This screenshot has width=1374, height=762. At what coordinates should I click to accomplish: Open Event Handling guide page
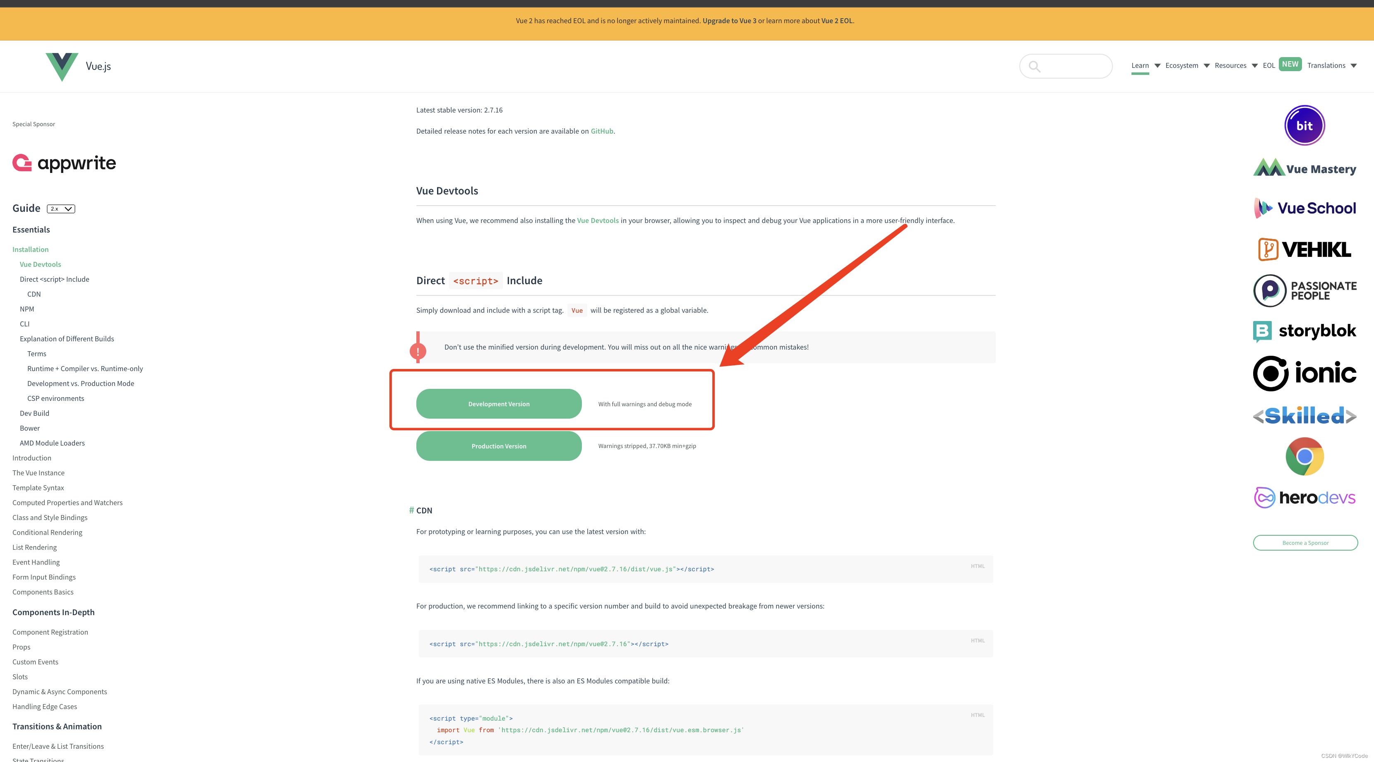(36, 563)
